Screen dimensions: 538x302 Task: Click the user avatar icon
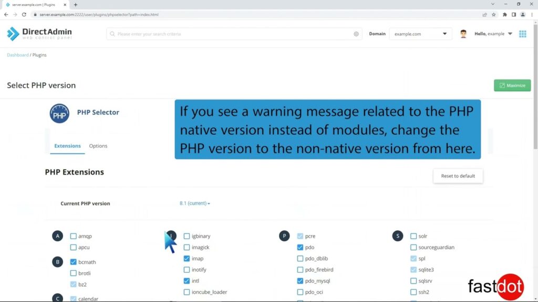click(x=463, y=34)
